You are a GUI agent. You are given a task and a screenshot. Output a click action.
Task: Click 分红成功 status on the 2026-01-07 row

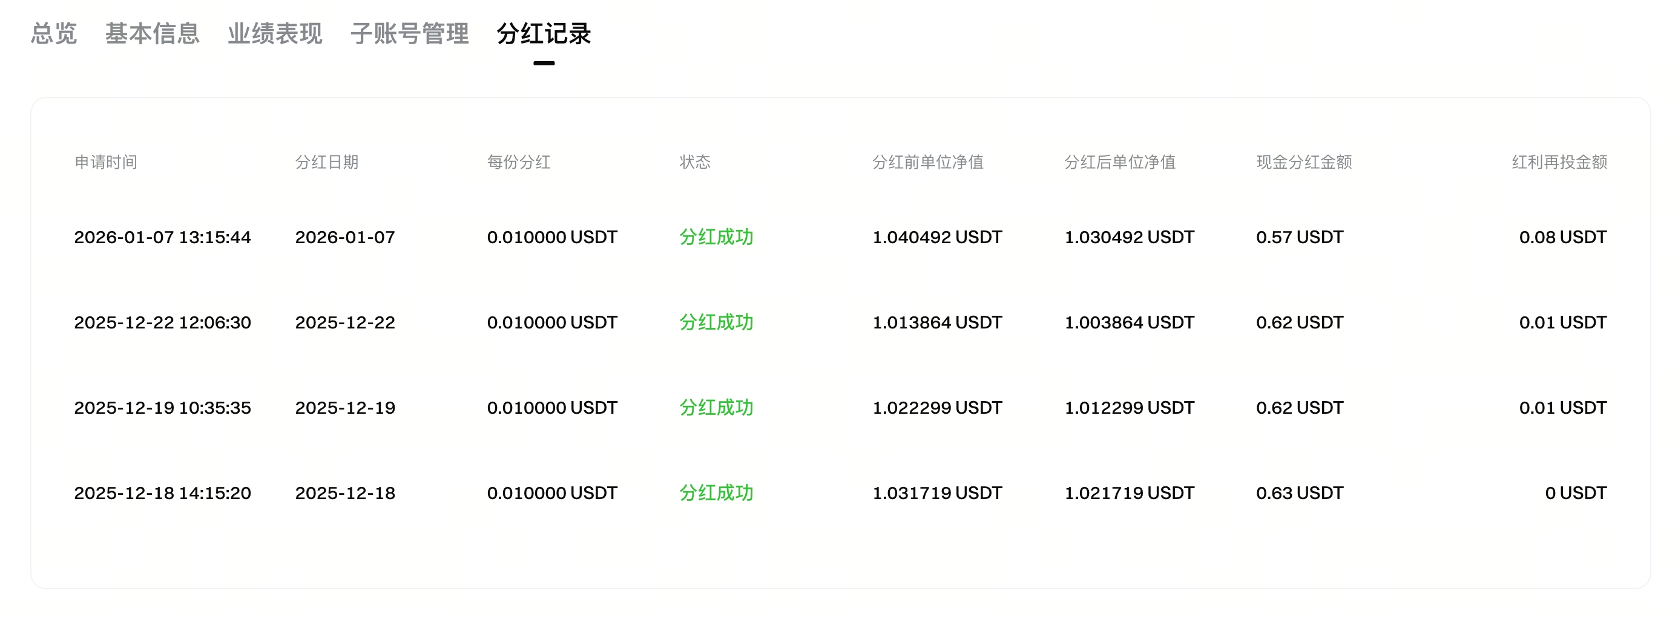pos(716,238)
